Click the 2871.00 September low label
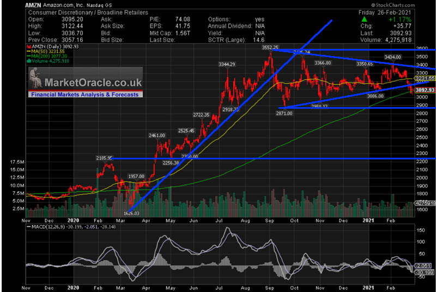Screen dimensions: 436x292 284,113
